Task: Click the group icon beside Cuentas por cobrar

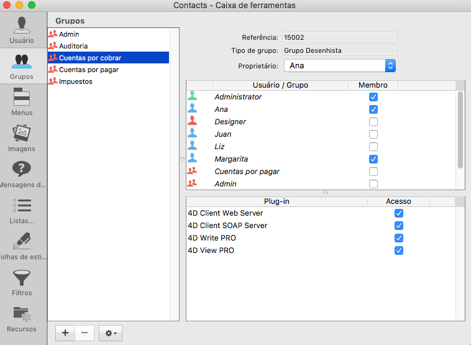Action: pyautogui.click(x=53, y=57)
